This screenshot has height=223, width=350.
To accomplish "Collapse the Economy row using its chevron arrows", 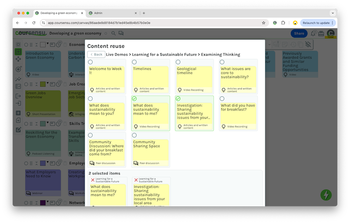I will pos(37,44).
